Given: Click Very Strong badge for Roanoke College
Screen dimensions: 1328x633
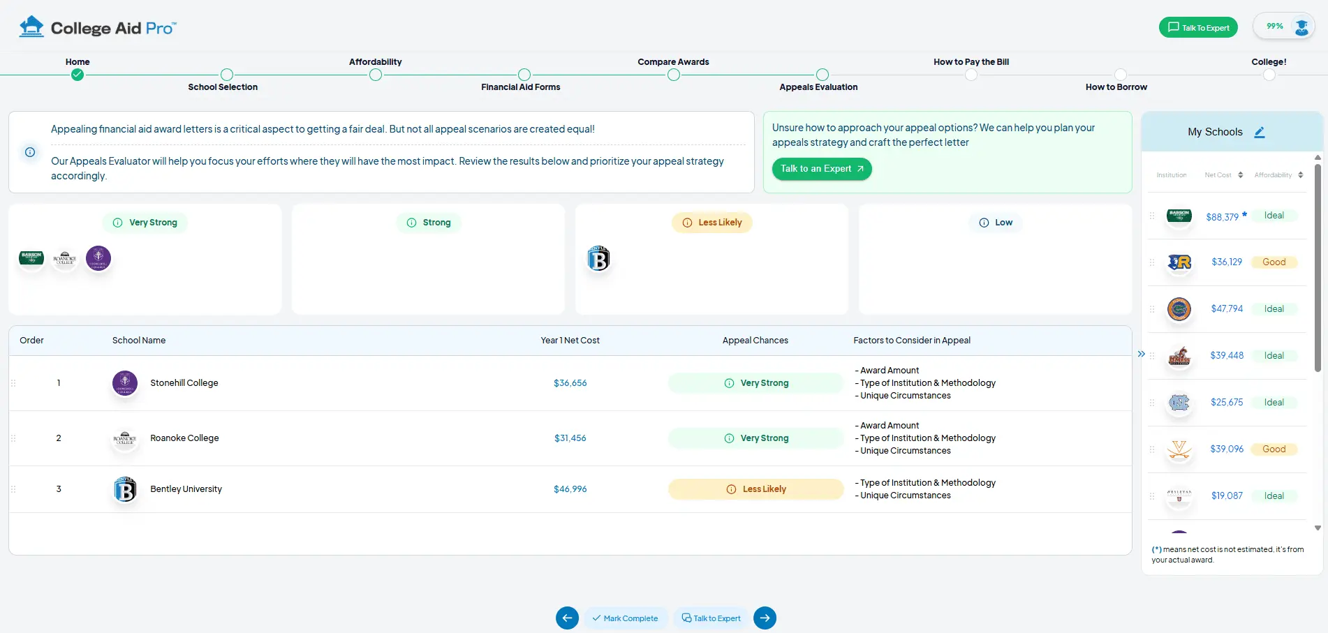Looking at the screenshot, I should [x=756, y=438].
